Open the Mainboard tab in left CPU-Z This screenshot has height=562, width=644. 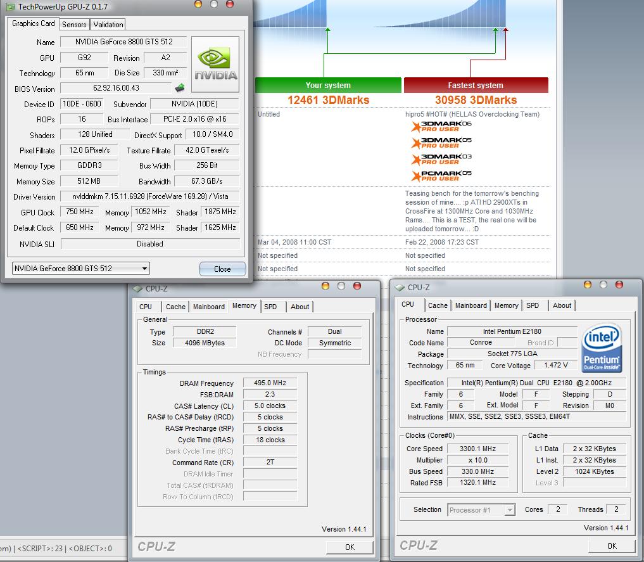point(208,307)
